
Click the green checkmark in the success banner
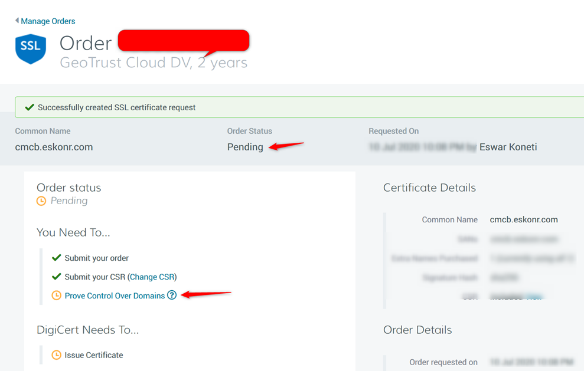coord(29,107)
